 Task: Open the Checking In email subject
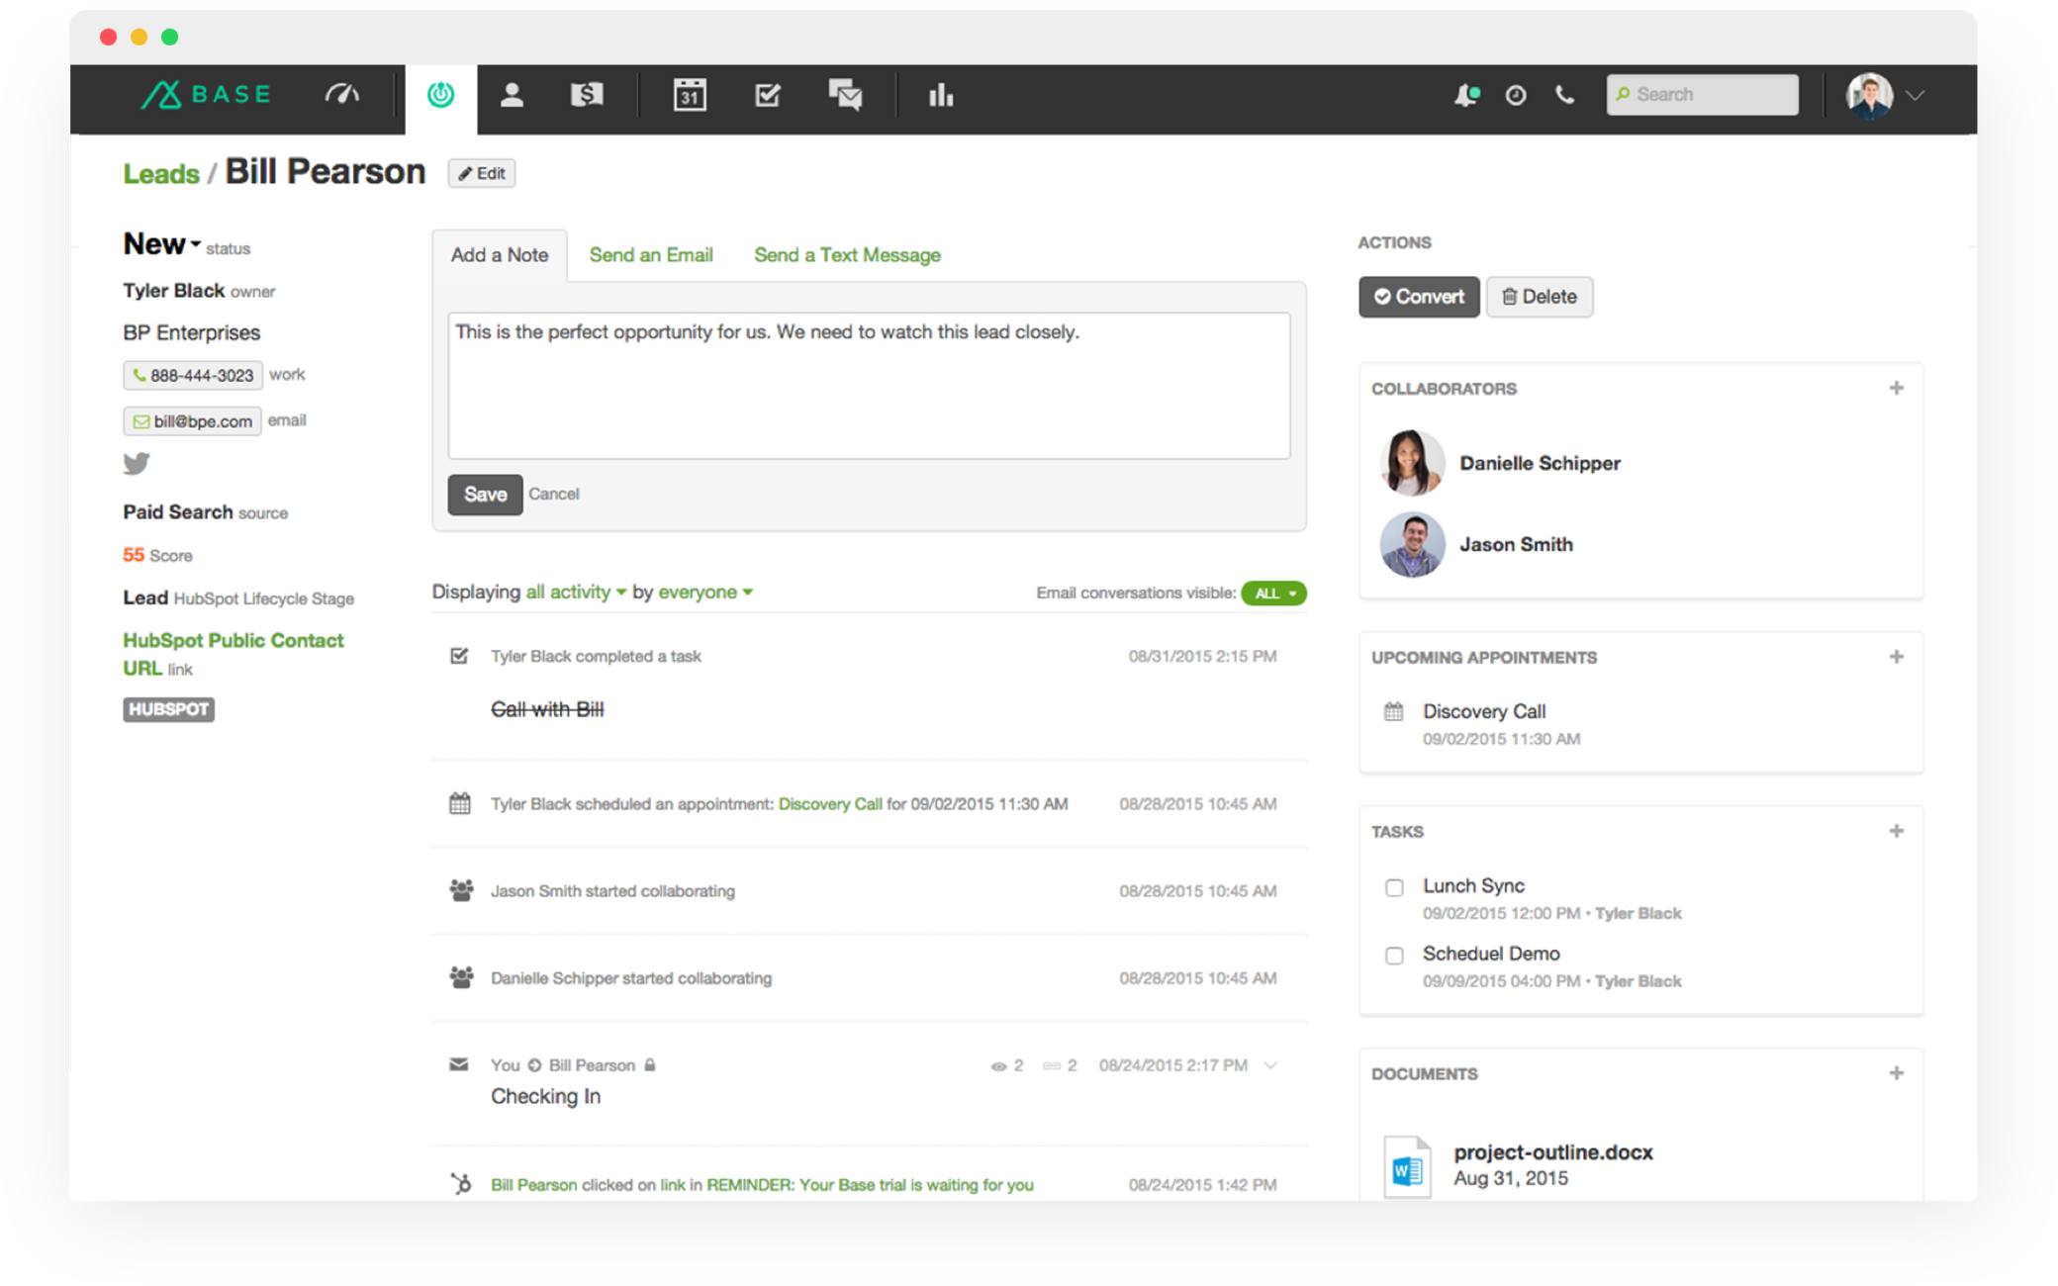click(546, 1096)
